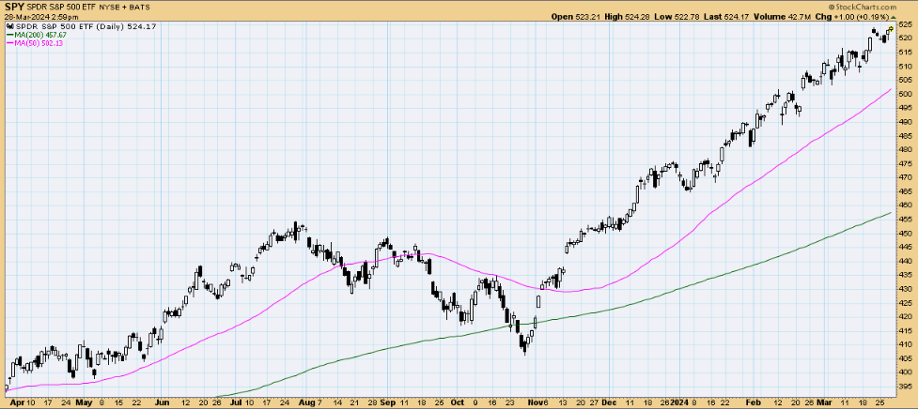Click the 515 price axis label

(904, 52)
